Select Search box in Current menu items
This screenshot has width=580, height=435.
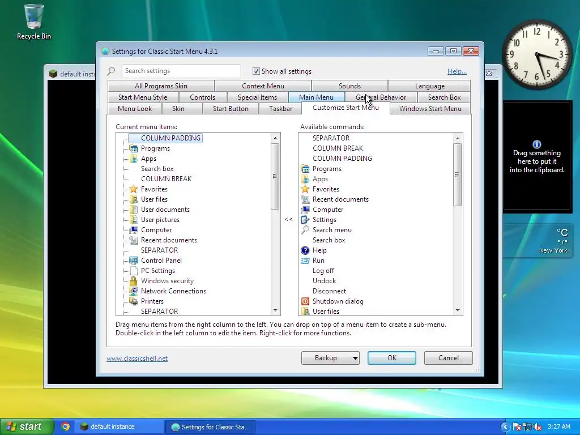pos(157,169)
